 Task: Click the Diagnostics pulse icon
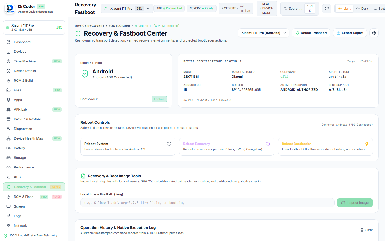[x=9, y=129]
